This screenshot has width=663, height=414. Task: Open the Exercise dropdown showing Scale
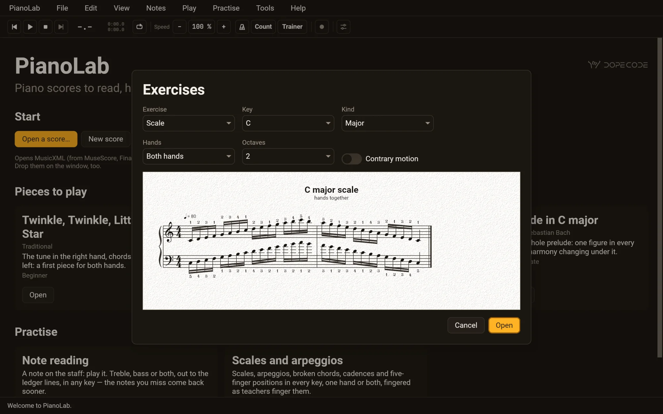[x=189, y=123]
